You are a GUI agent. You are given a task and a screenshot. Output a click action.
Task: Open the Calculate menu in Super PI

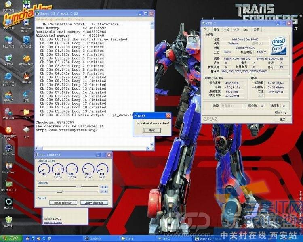(44, 19)
